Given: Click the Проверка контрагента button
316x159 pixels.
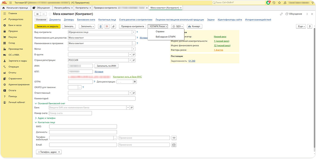Looking at the screenshot, I should [x=133, y=26].
